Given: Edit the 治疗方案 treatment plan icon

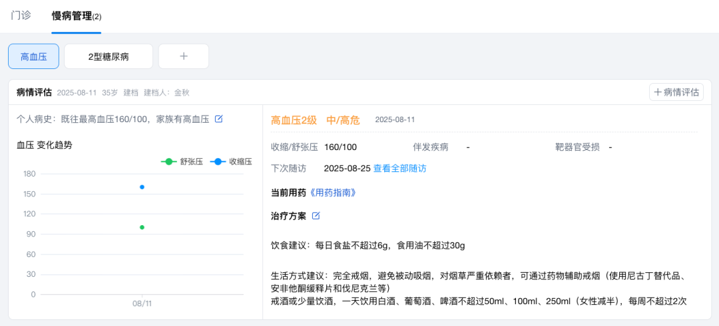Looking at the screenshot, I should coord(316,216).
